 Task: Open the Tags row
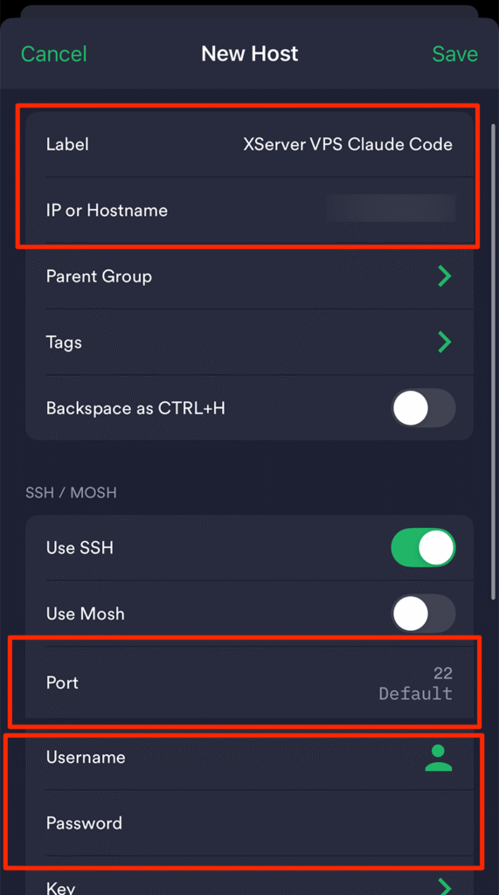250,342
